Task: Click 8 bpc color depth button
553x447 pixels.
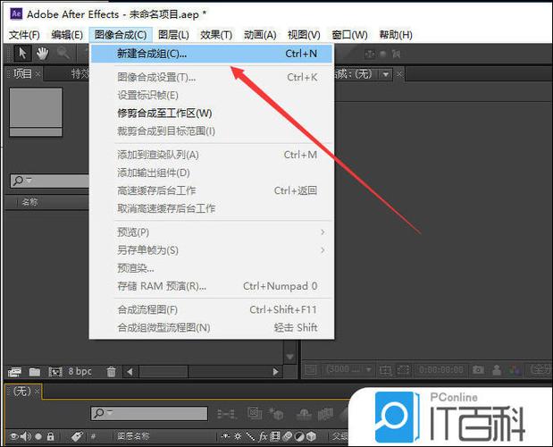Action: click(x=80, y=372)
